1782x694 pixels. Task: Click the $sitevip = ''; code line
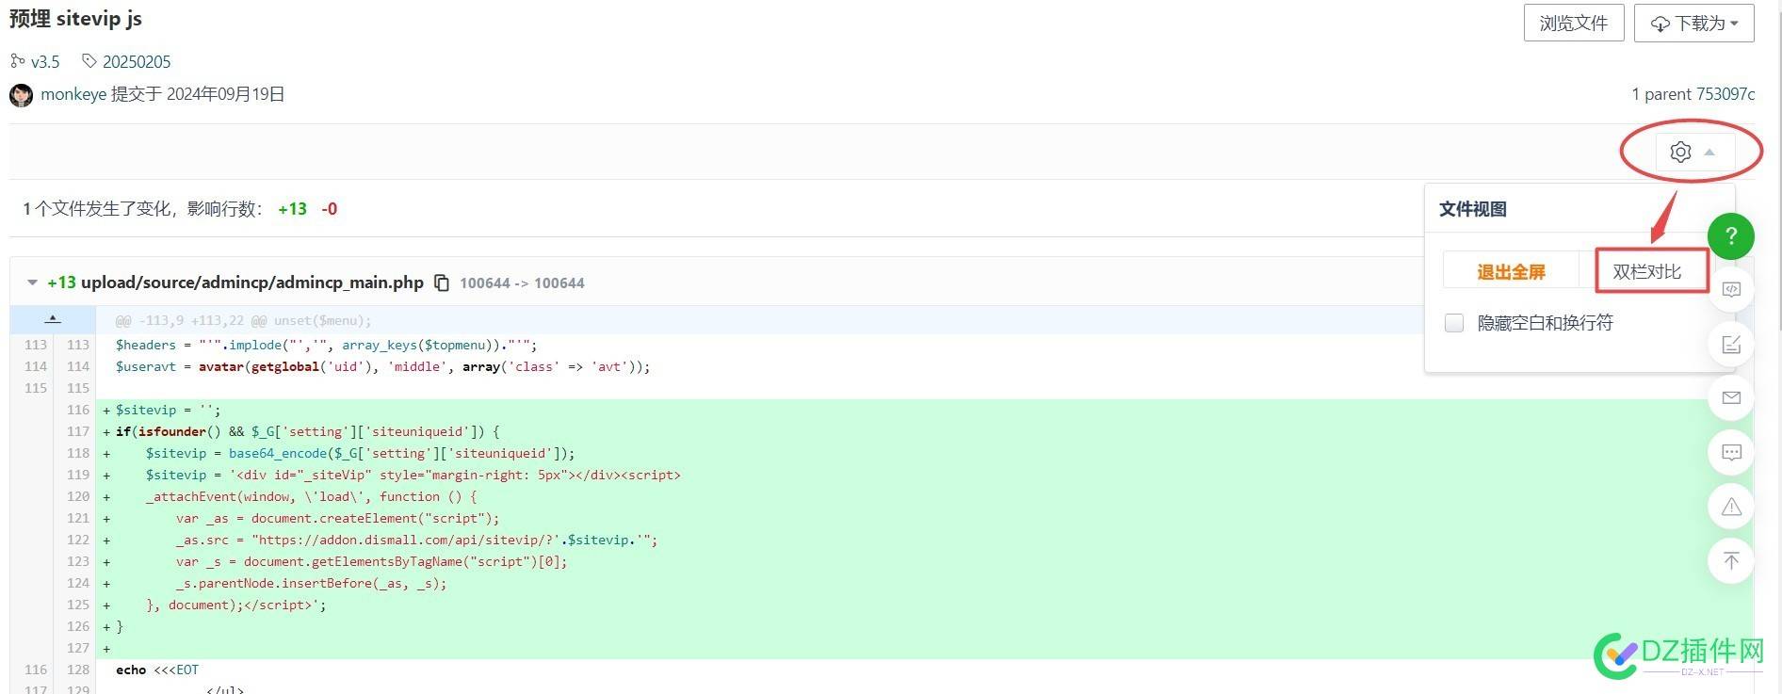(168, 410)
